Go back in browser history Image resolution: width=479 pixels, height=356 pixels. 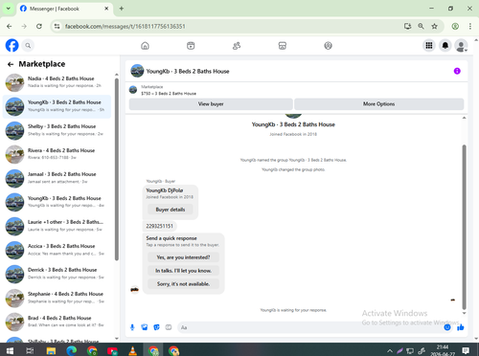tap(10, 26)
